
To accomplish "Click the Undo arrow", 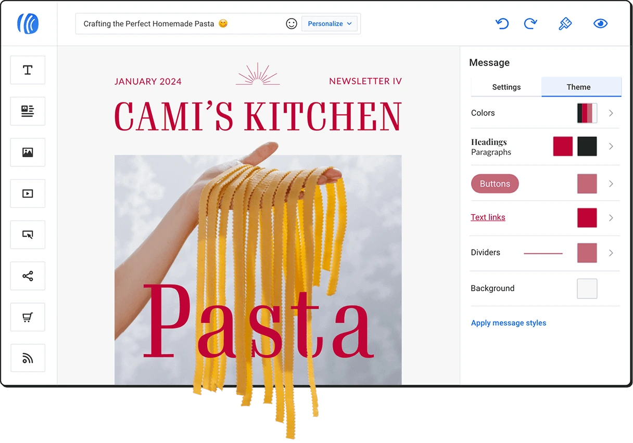I will (502, 24).
